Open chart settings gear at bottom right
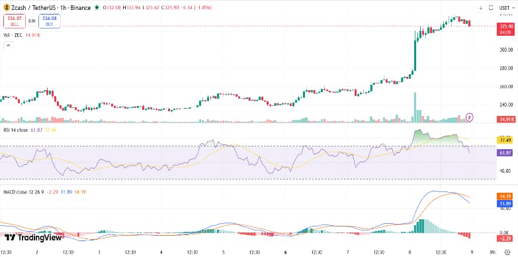Image resolution: width=518 pixels, height=257 pixels. [x=507, y=252]
